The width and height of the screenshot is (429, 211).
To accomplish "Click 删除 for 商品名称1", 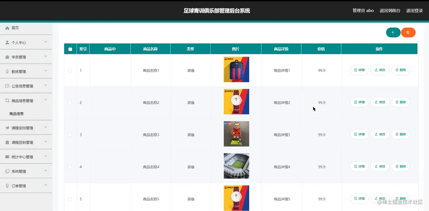I will (x=401, y=70).
